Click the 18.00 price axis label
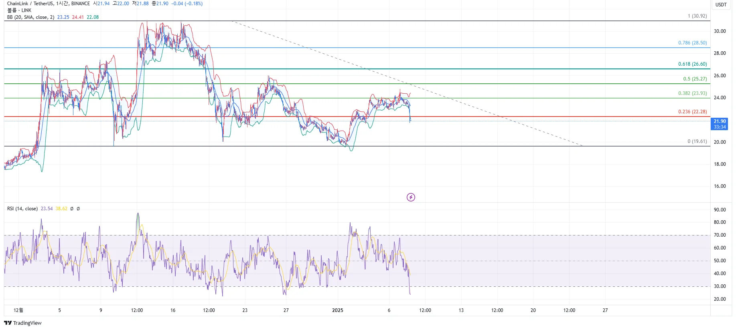The height and width of the screenshot is (330, 736). [x=720, y=164]
